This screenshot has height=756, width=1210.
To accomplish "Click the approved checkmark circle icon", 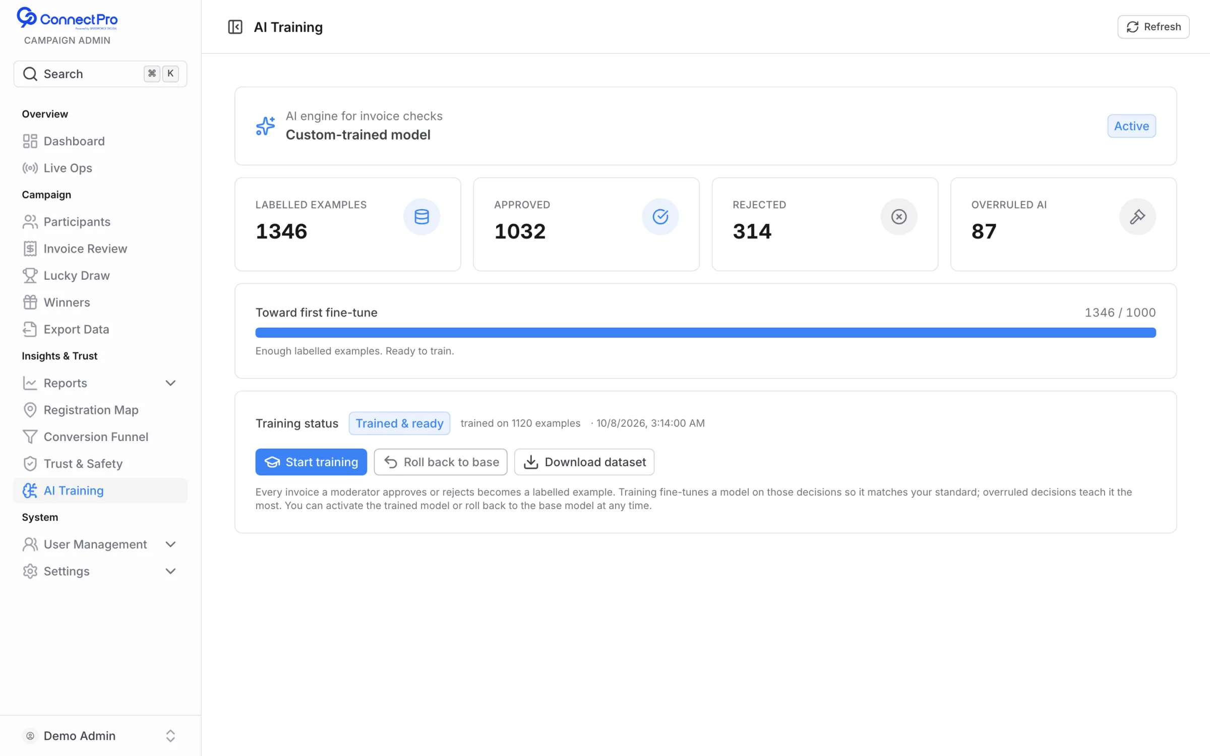I will pyautogui.click(x=660, y=217).
